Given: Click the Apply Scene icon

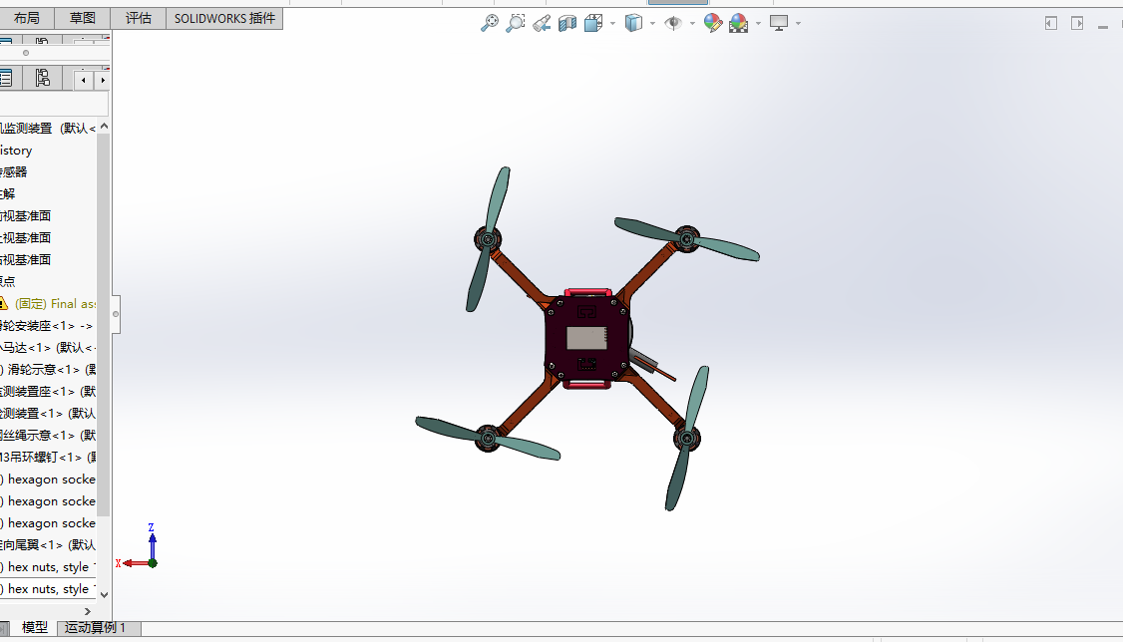Looking at the screenshot, I should [x=738, y=24].
